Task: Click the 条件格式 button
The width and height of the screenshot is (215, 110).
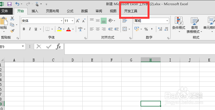Action: tap(179, 25)
